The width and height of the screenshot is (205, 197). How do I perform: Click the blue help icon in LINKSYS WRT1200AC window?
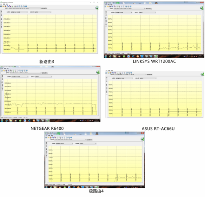[x=131, y=6]
